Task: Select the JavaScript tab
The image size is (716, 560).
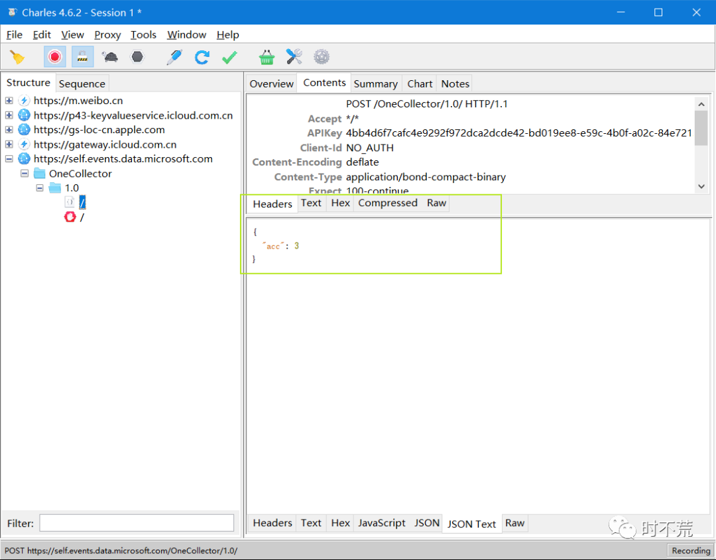Action: (x=381, y=523)
